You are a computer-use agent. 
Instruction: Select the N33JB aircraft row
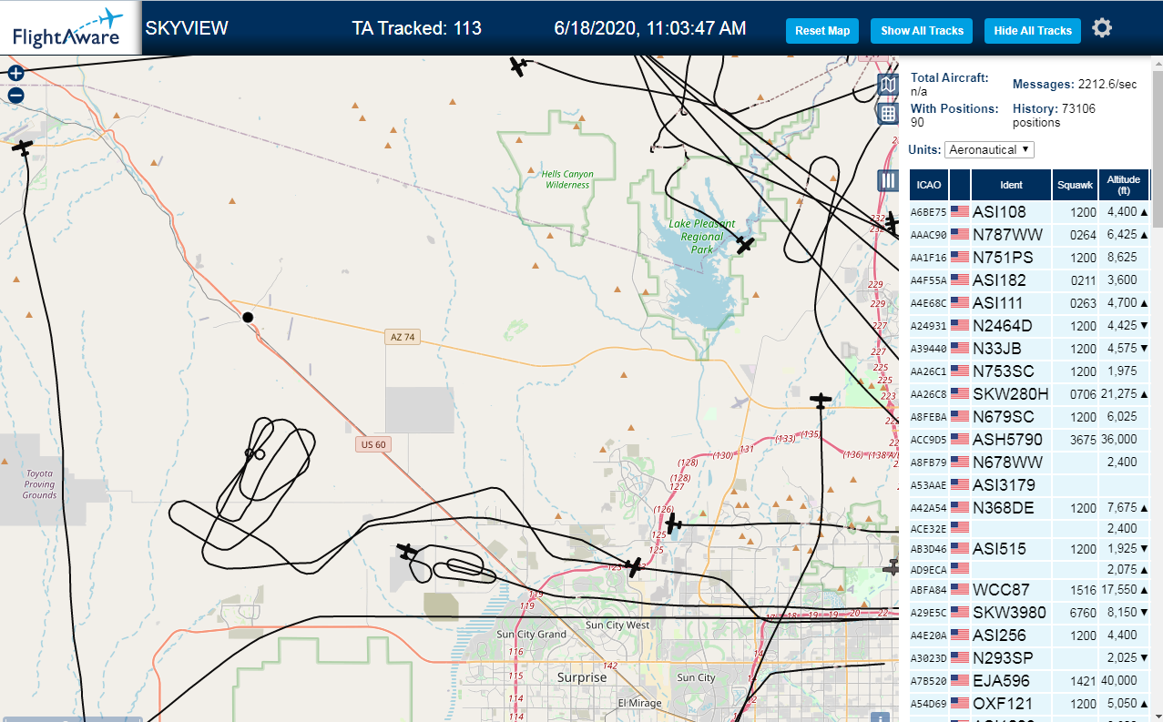[x=1029, y=348]
